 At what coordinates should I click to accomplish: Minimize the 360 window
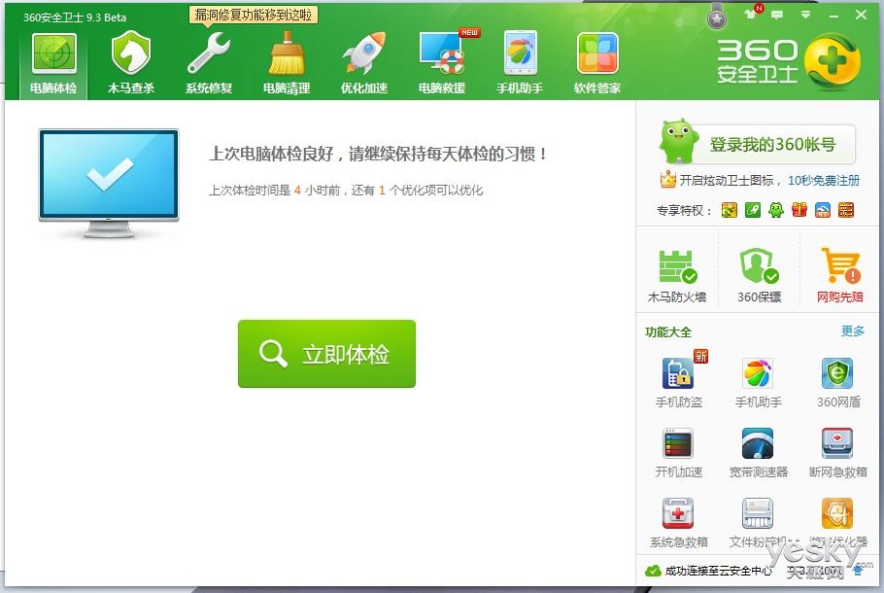pyautogui.click(x=833, y=16)
